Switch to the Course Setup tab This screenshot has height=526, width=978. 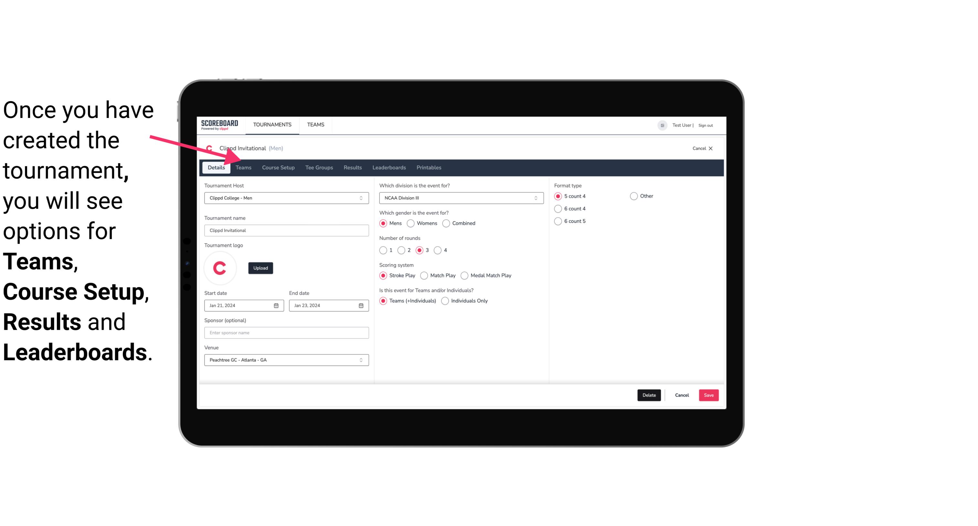pos(278,167)
